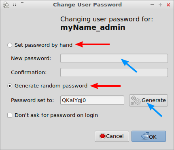Minimize the Change User Password window
Screen dimensions: 174x150
pyautogui.click(x=152, y=5)
